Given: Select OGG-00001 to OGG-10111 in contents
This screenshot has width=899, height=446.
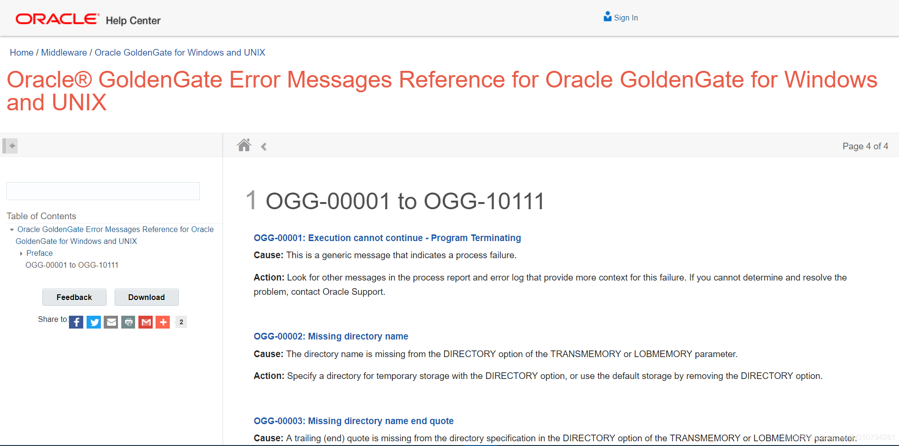Looking at the screenshot, I should (72, 265).
